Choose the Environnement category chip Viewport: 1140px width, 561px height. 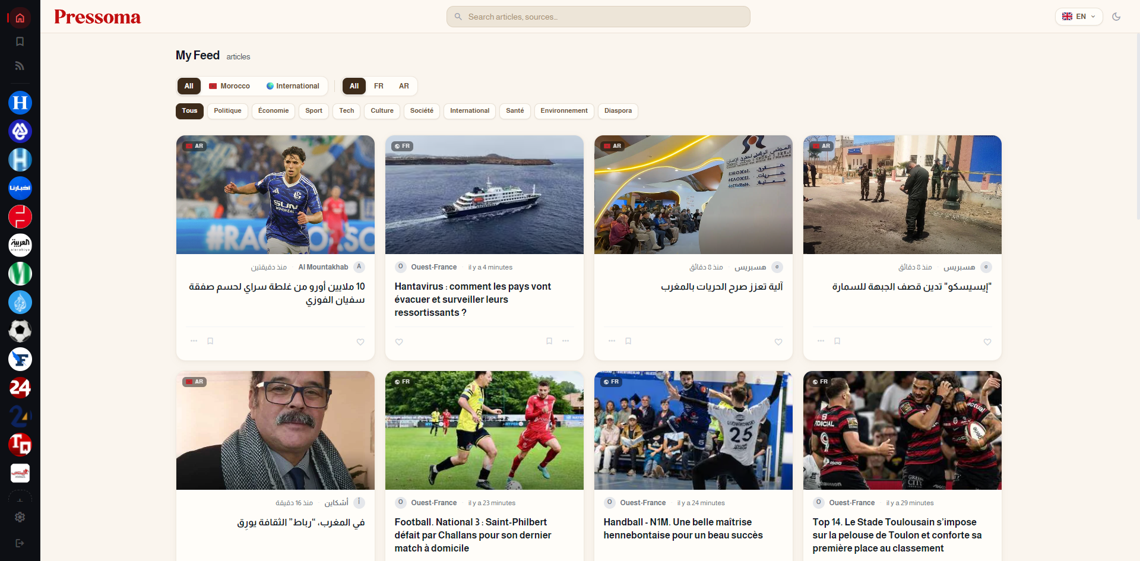coord(564,111)
